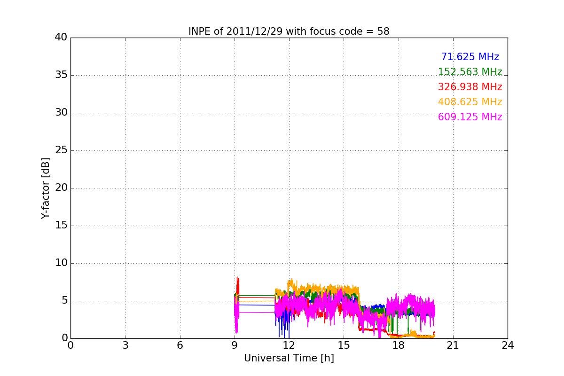Select the 609.125 MHz legend label
The height and width of the screenshot is (376, 564).
click(470, 117)
